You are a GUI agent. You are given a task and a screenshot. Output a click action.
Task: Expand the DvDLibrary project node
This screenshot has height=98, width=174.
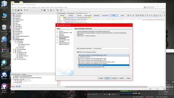tap(12, 17)
